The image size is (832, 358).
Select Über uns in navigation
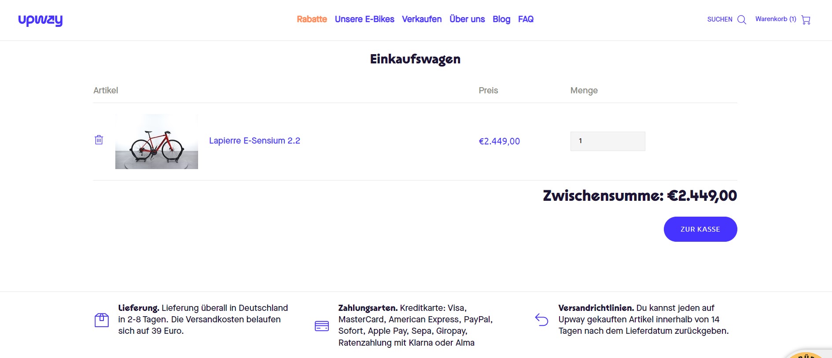click(467, 19)
